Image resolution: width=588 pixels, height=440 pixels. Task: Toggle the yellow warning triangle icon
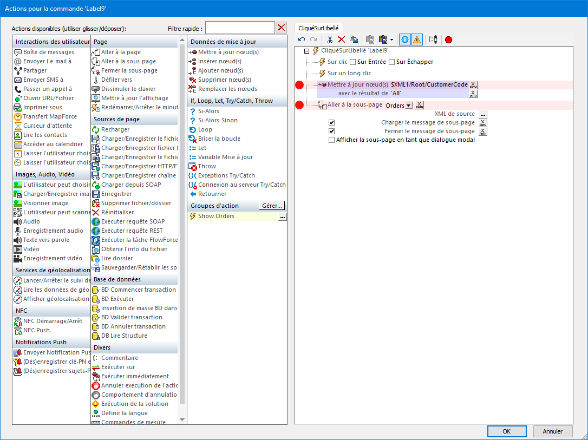click(417, 40)
